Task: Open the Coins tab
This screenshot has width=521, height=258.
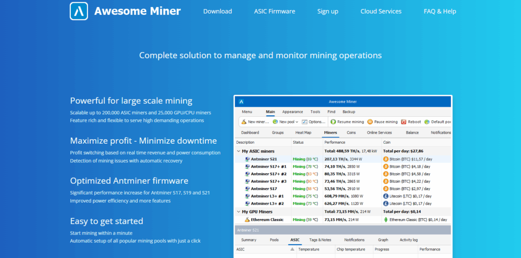Action: (x=351, y=133)
